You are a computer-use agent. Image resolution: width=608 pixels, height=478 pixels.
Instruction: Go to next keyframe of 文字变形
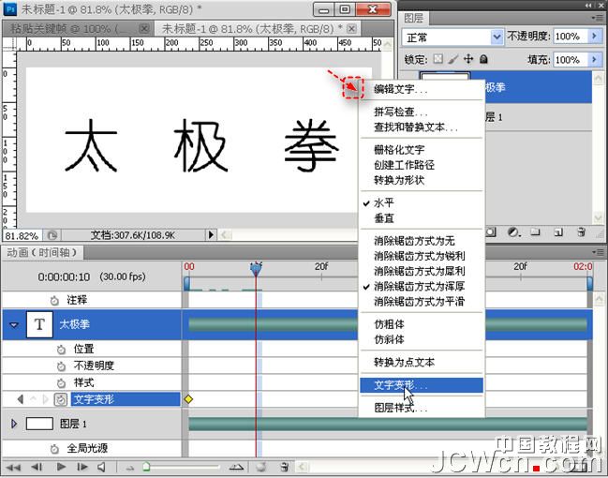tap(45, 399)
